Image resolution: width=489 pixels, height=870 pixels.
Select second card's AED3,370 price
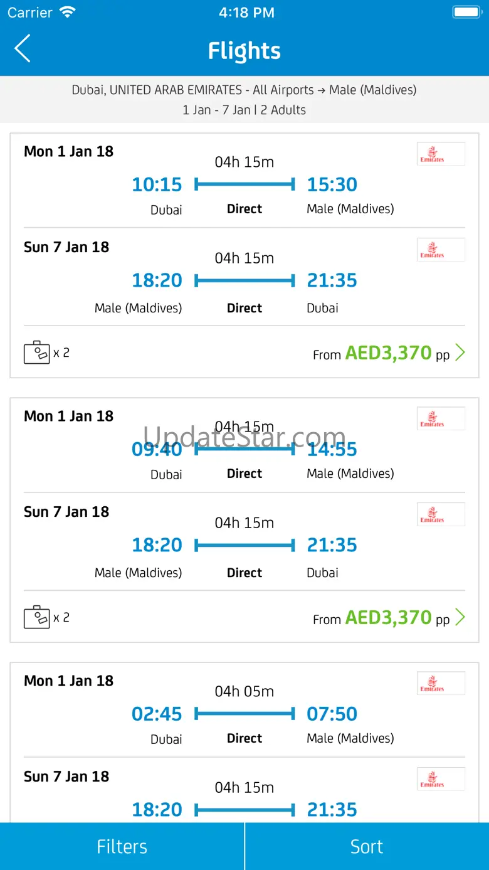pos(388,618)
